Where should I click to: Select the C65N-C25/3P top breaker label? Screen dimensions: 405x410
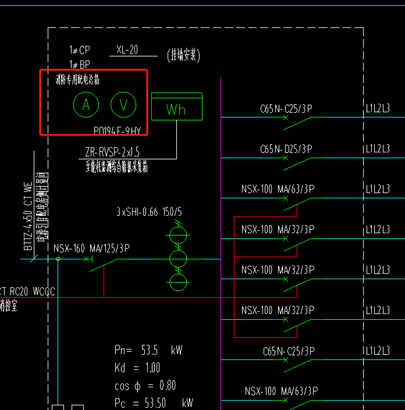286,109
